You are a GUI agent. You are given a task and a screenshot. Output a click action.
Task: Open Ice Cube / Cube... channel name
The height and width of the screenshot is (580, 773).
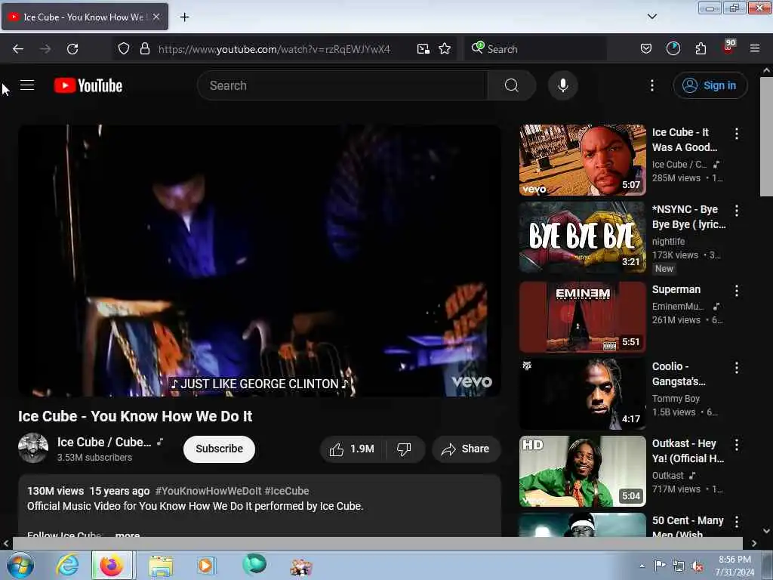104,443
